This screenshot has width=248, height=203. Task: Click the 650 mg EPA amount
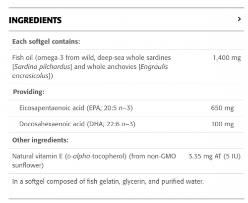222,108
